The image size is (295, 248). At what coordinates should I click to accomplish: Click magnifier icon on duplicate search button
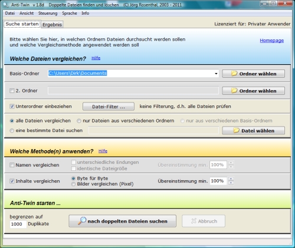pos(82,221)
